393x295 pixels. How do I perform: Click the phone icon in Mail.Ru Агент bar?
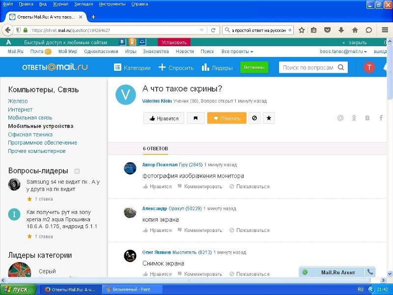(370, 272)
